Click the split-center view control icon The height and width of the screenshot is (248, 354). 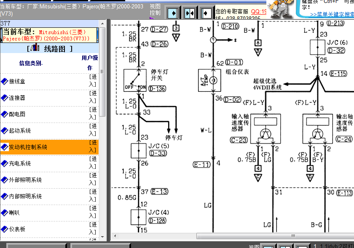(x=190, y=13)
